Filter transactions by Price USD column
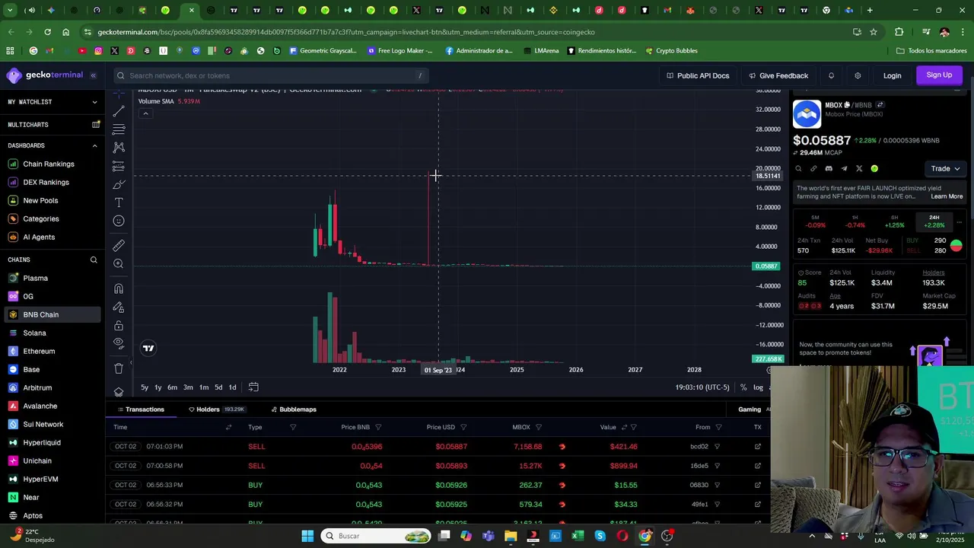Screen dimensions: 974x548 point(463,427)
